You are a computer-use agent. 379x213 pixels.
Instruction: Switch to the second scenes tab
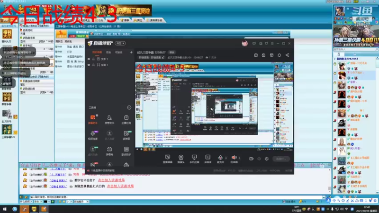click(x=108, y=52)
